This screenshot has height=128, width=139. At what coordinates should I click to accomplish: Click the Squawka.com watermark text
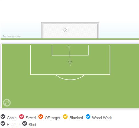click(11, 36)
